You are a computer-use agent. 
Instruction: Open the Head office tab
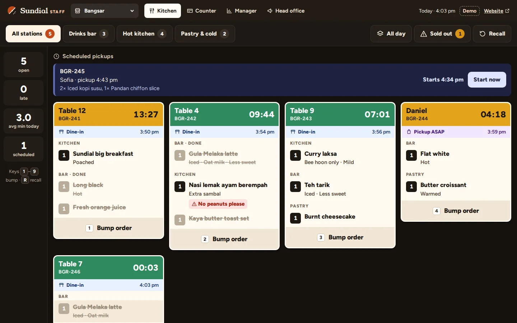point(286,11)
